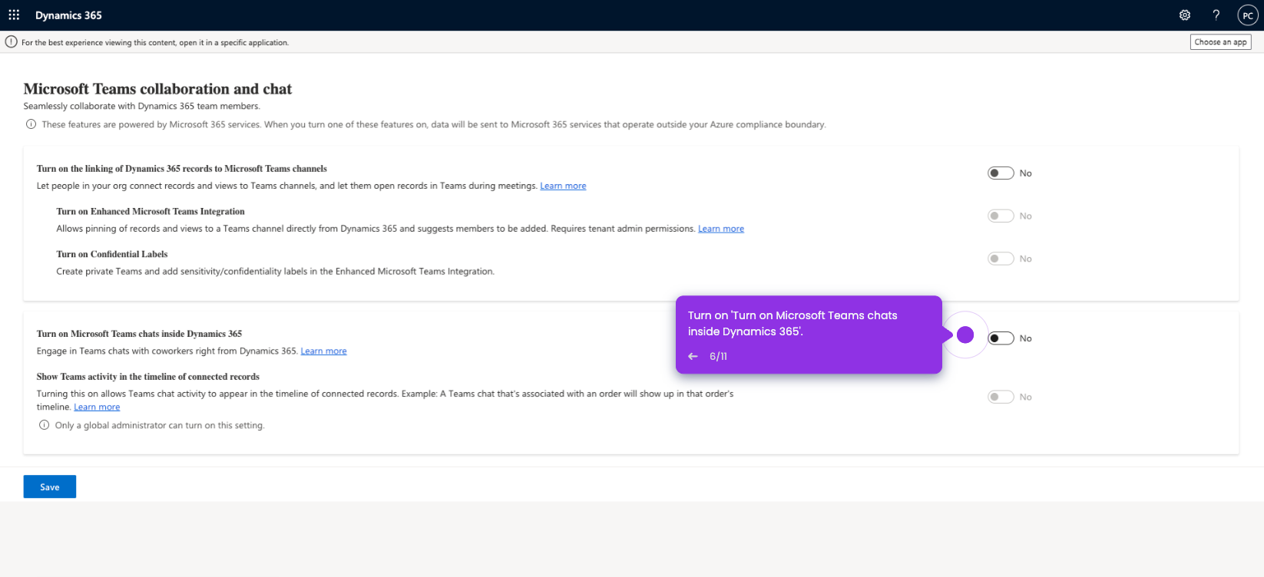
Task: Click the Turn on the linking of records heading
Action: coord(182,169)
